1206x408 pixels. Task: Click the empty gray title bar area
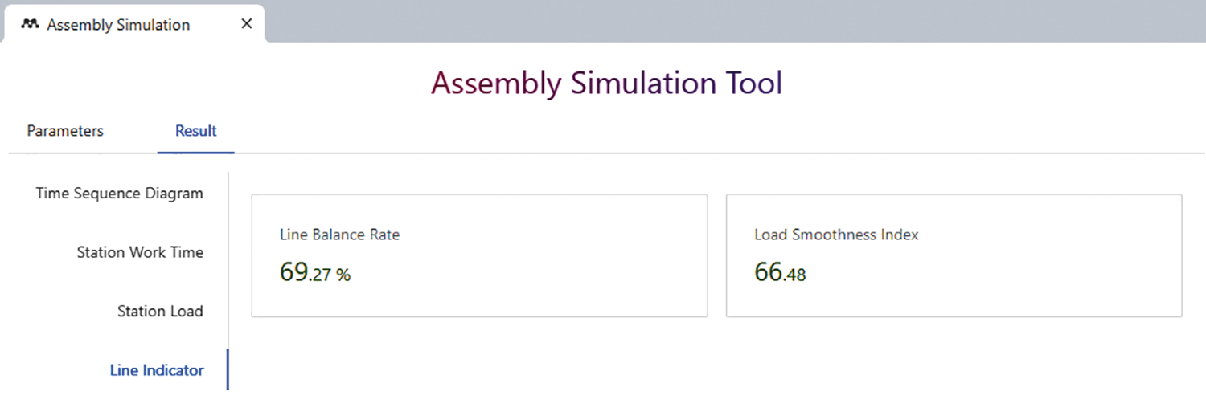(x=724, y=20)
